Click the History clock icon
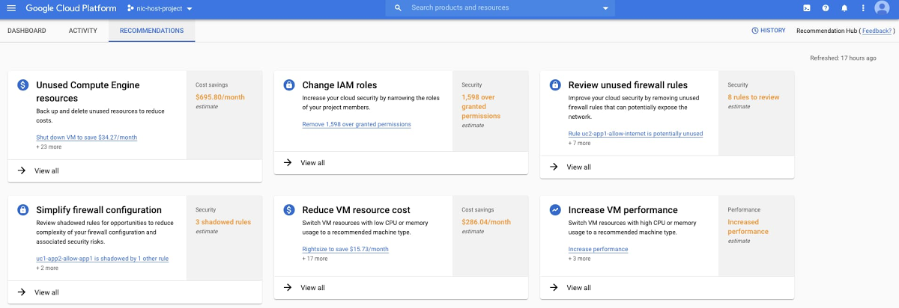This screenshot has width=899, height=308. point(755,31)
